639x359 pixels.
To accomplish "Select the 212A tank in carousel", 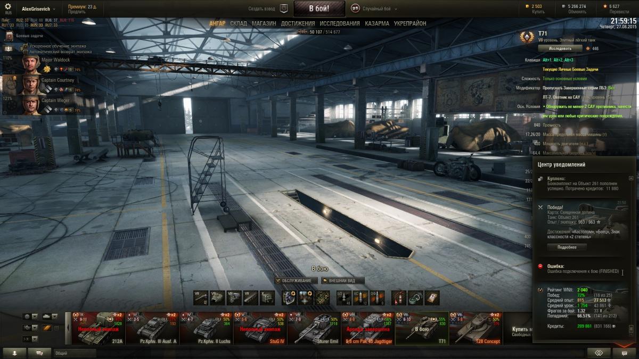I will [x=97, y=328].
